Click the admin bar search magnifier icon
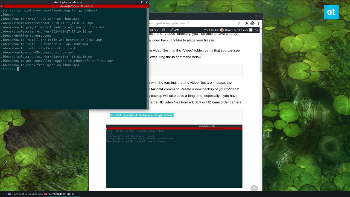Image resolution: width=350 pixels, height=197 pixels. [256, 30]
